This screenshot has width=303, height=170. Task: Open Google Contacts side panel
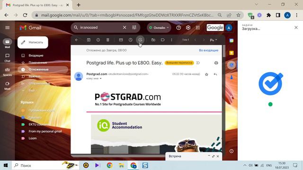[232, 77]
